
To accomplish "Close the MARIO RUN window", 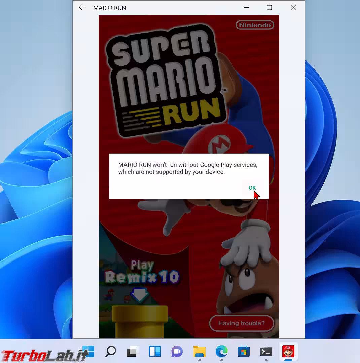I will tap(293, 8).
